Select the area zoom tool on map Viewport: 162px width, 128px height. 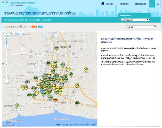click(17, 34)
